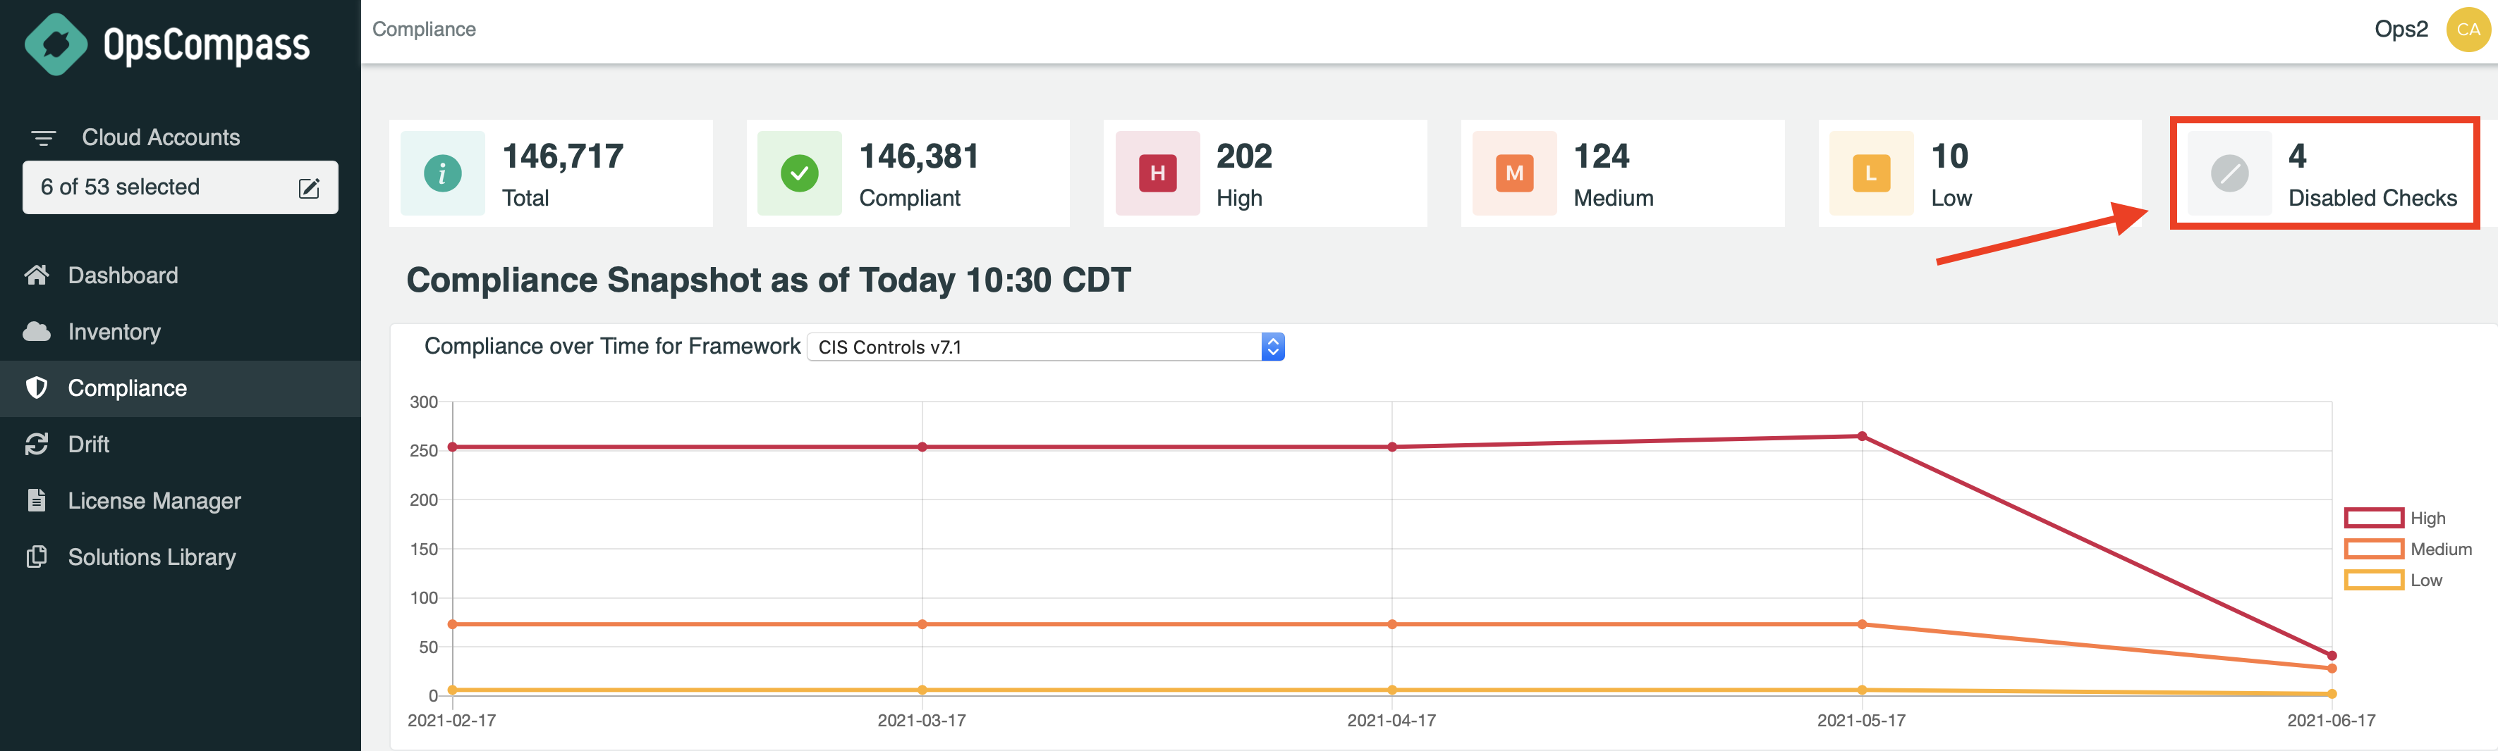The height and width of the screenshot is (751, 2498).
Task: Open the Dashboard menu item
Action: 181,275
